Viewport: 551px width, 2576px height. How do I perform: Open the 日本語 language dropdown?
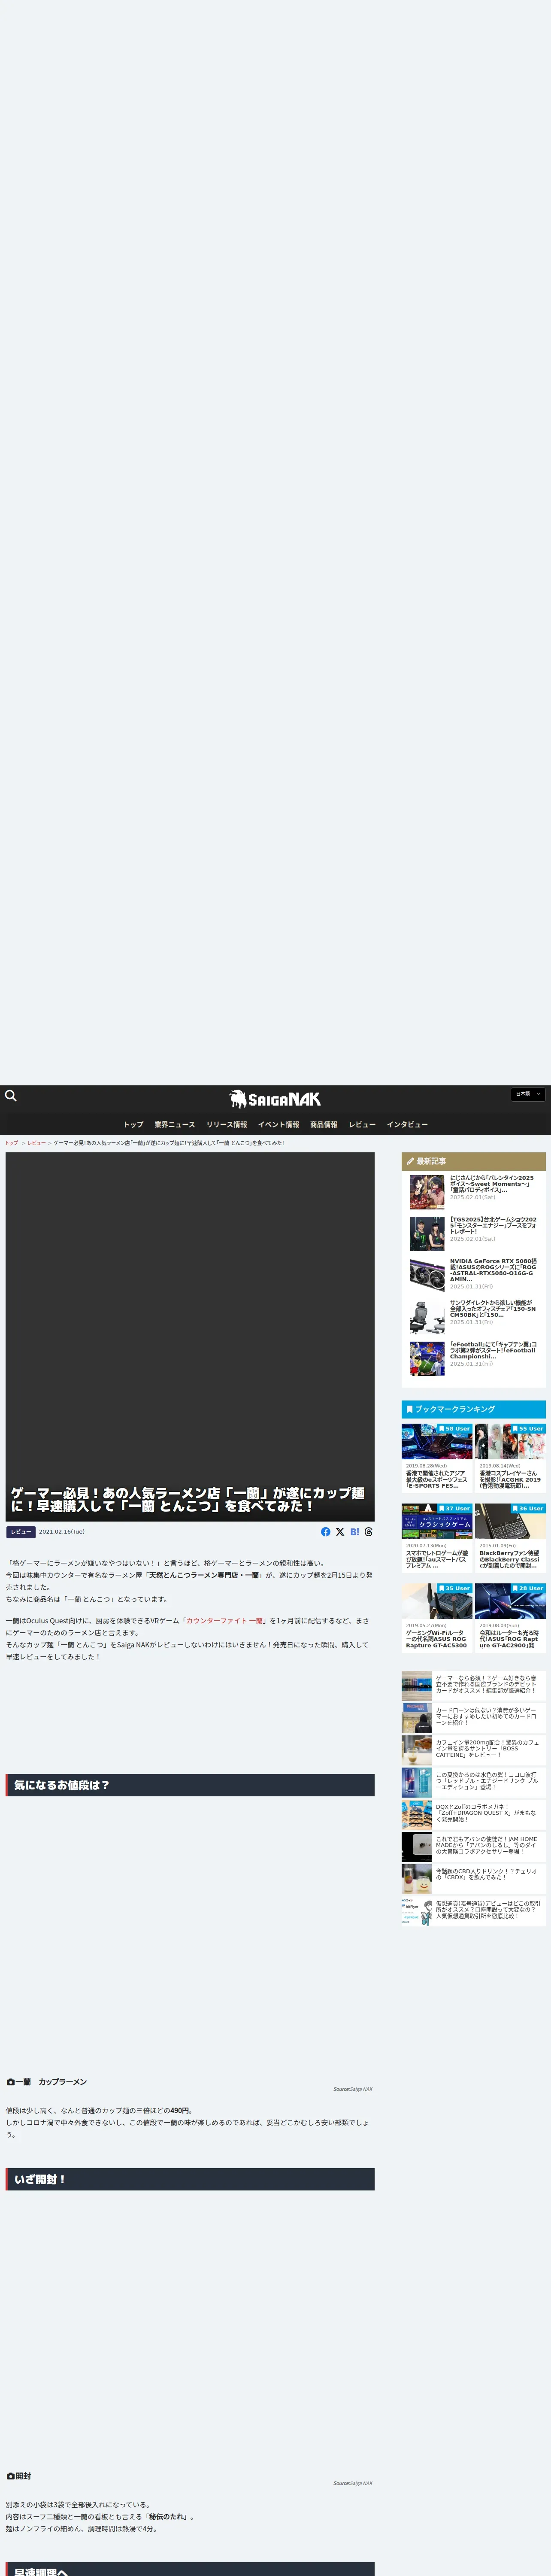[x=527, y=1094]
